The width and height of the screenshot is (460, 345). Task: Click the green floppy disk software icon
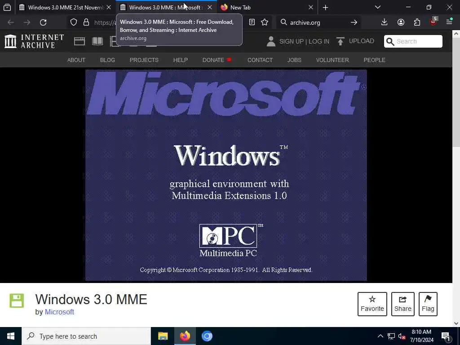pos(17,301)
